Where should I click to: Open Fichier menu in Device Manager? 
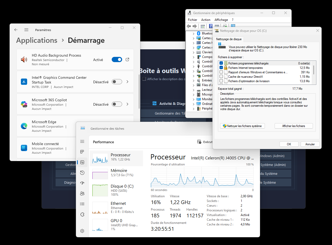(x=193, y=20)
